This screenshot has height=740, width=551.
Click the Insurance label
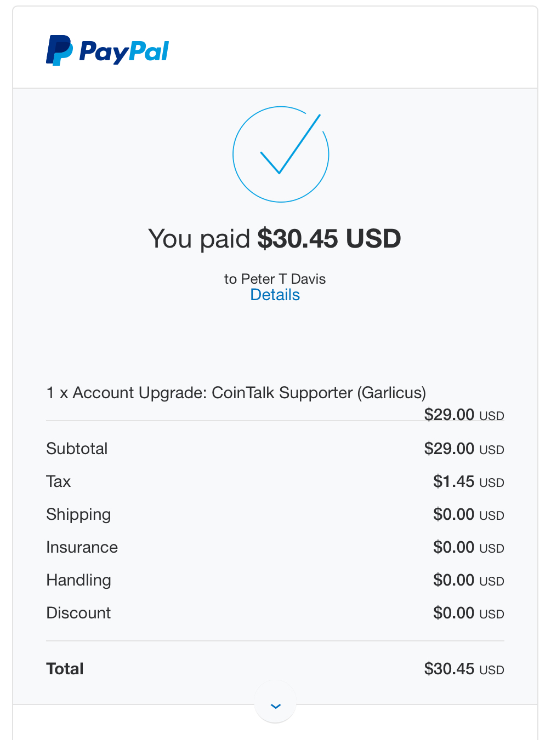pyautogui.click(x=82, y=547)
